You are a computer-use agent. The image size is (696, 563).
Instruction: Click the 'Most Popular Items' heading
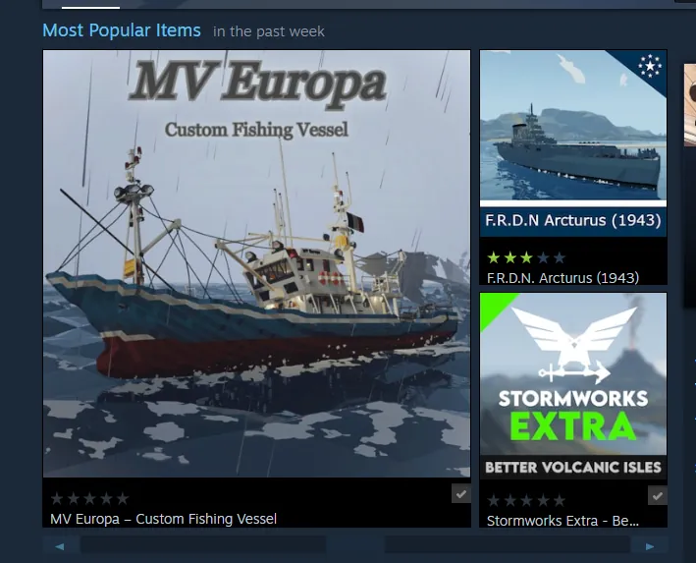pyautogui.click(x=122, y=30)
